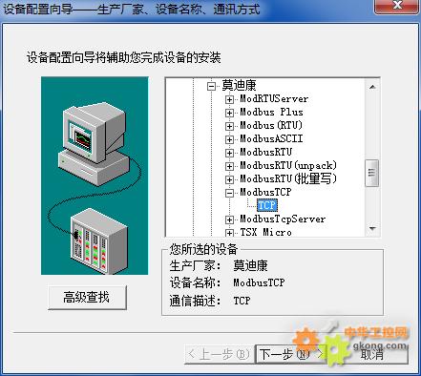Collapse the ModbusTCP node
Screen dimensions: 421x376
229,193
